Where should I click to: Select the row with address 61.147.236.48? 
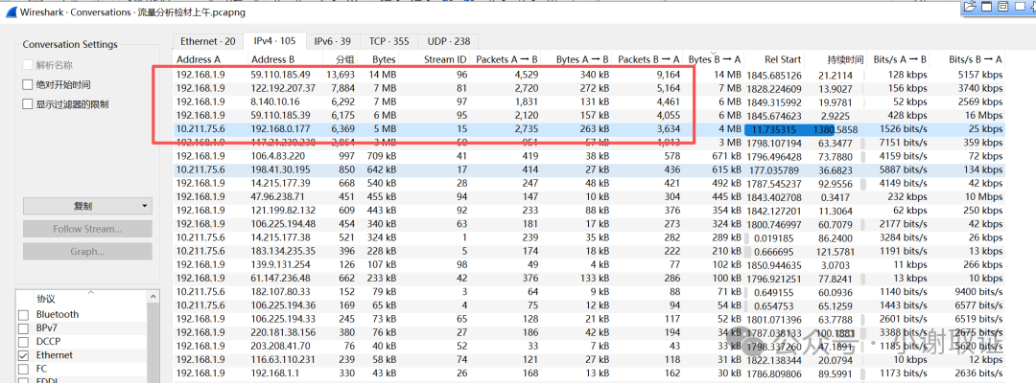coord(589,278)
